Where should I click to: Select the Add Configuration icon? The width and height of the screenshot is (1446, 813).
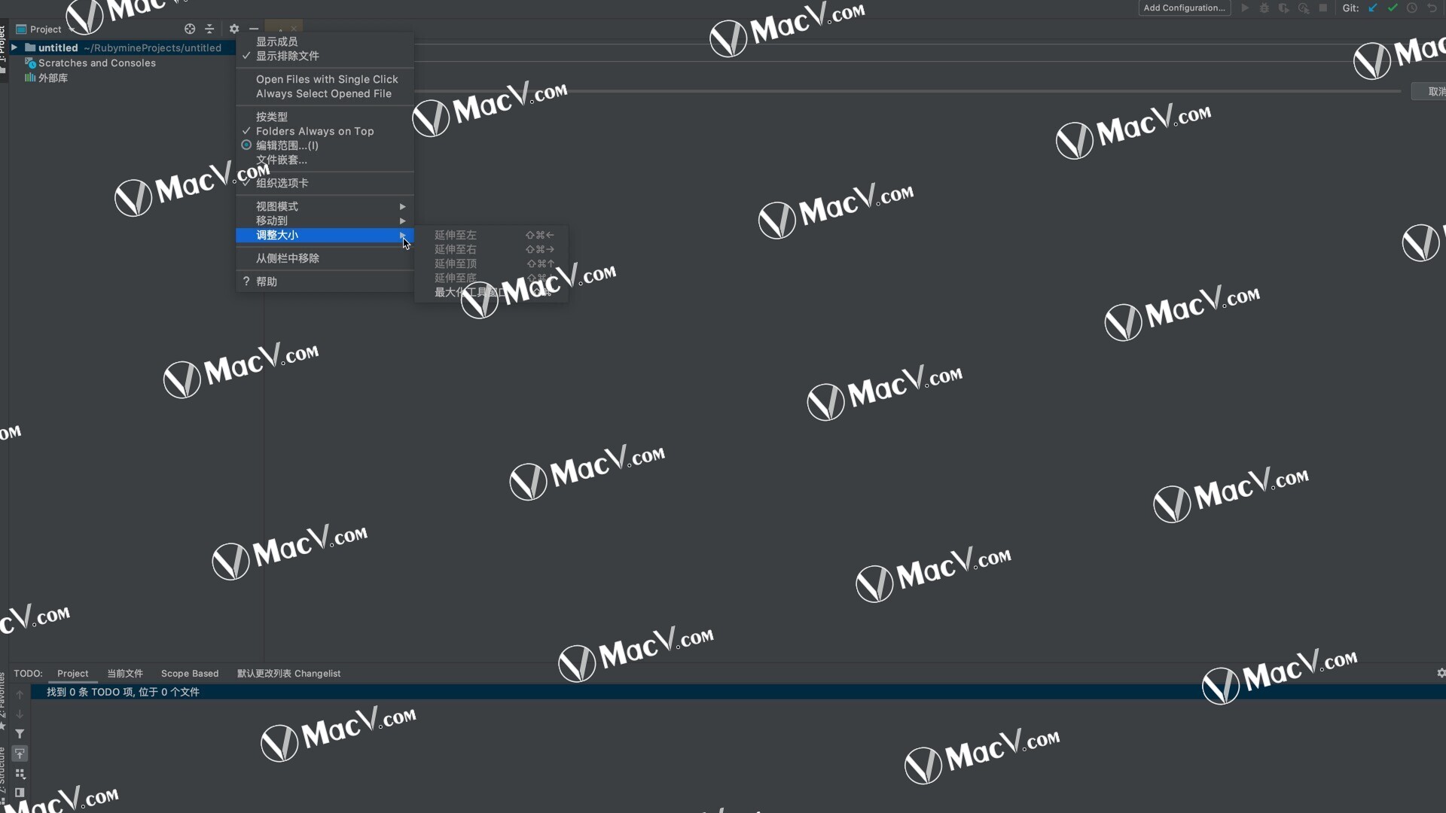tap(1184, 9)
